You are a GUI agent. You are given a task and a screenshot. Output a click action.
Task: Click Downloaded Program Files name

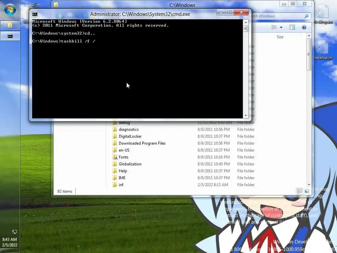pyautogui.click(x=142, y=143)
